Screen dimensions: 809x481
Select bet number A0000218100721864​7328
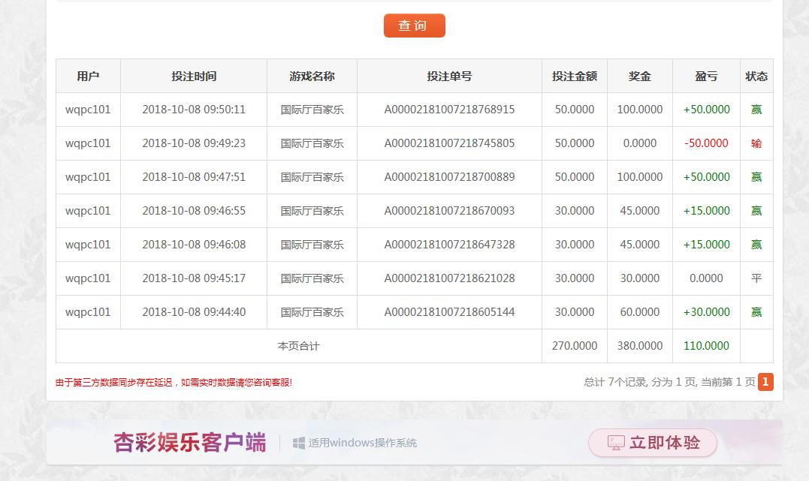click(449, 245)
